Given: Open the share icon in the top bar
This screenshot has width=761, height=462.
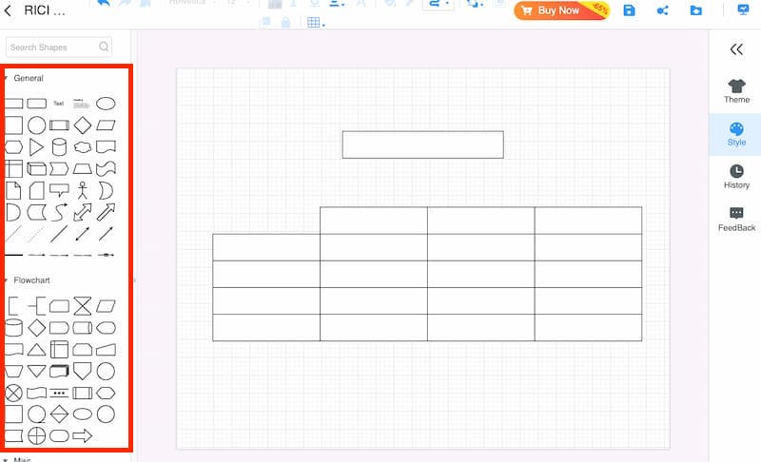Looking at the screenshot, I should [x=662, y=10].
